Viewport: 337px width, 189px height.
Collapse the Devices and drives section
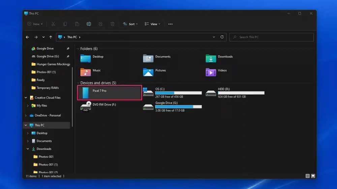coord(78,83)
